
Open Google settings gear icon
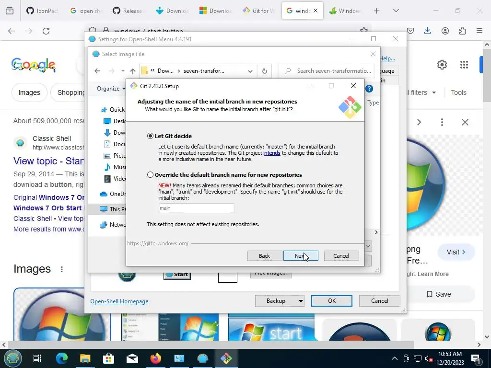point(442,65)
